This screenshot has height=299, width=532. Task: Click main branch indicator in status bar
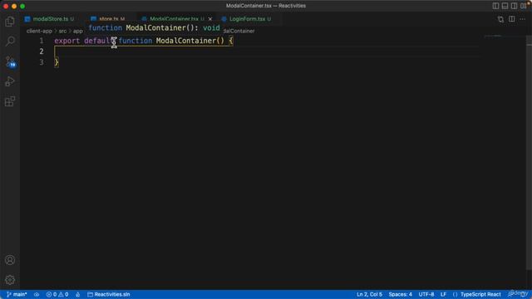17,294
